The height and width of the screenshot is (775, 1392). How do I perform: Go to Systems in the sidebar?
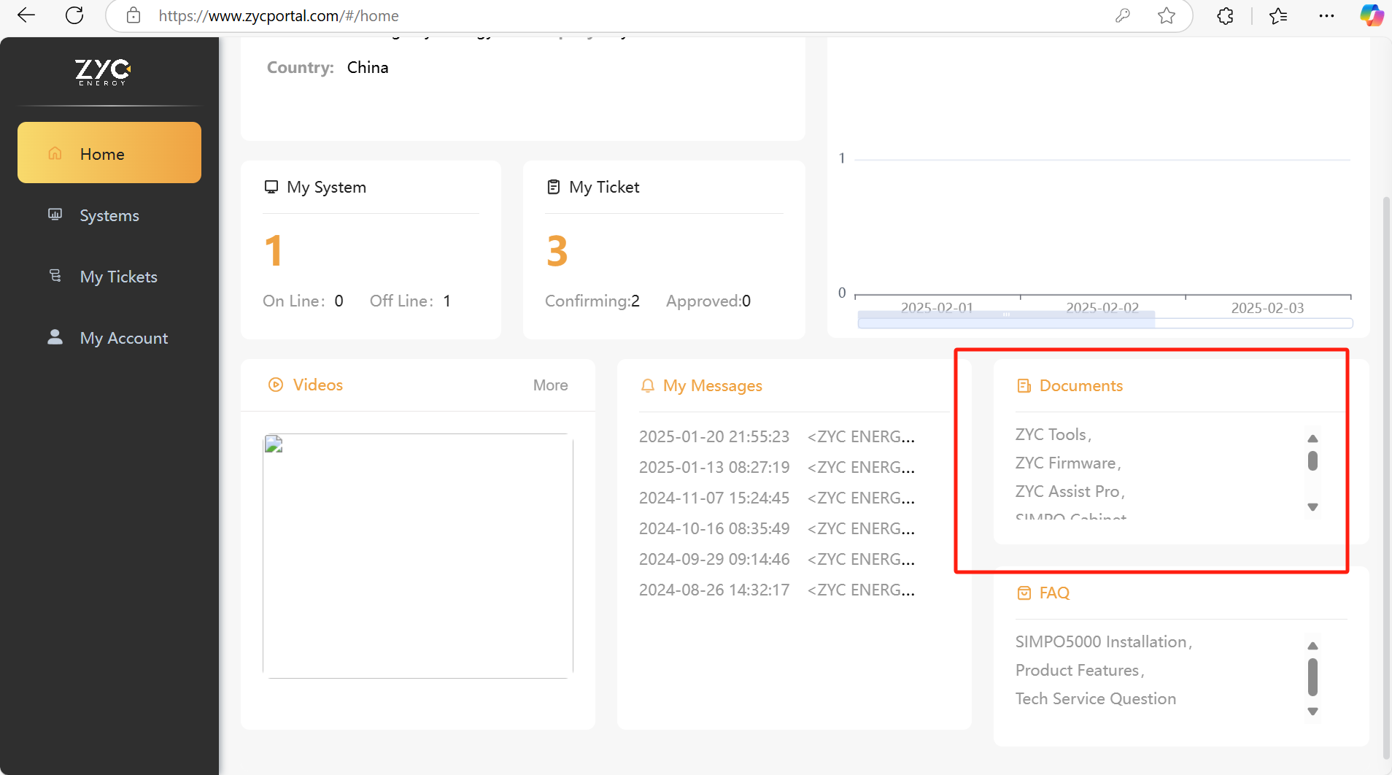click(x=109, y=215)
